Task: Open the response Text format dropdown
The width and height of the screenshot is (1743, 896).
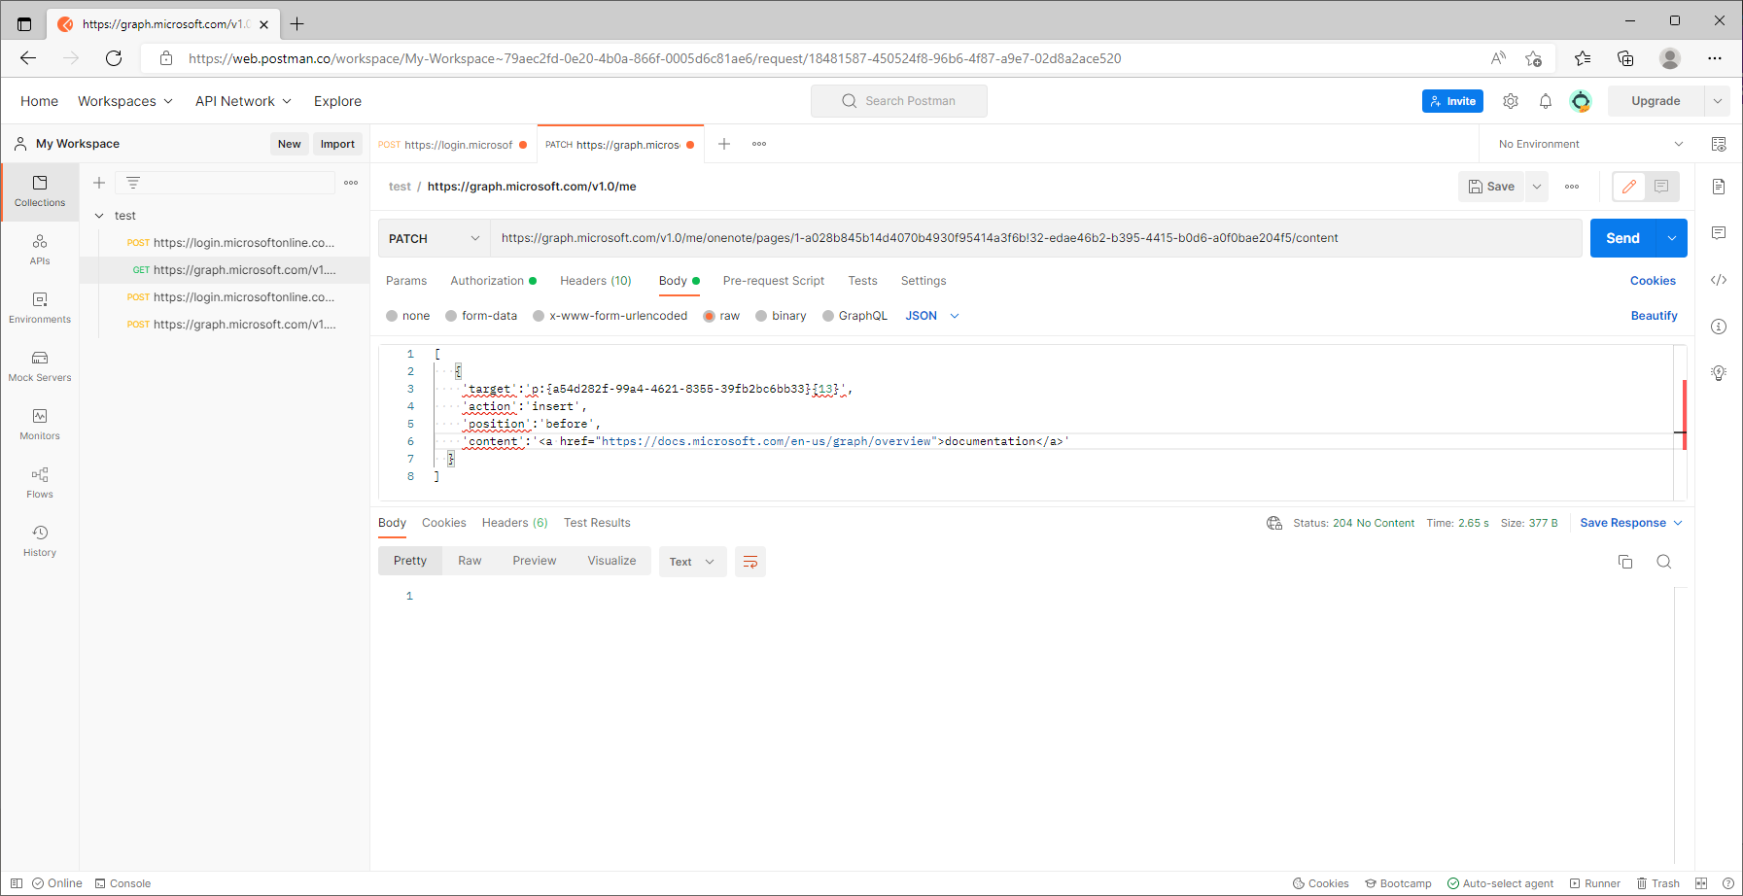Action: 692,562
